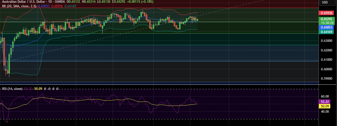The image size is (337, 126).
Task: Click the yellow 50.09 RSI average label
Action: pyautogui.click(x=325, y=106)
